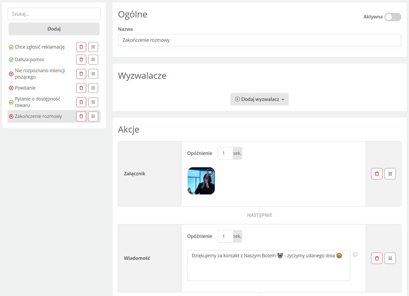Grab reorder handle for 'Chce zgłosić reklamację'
The height and width of the screenshot is (296, 409).
93,47
